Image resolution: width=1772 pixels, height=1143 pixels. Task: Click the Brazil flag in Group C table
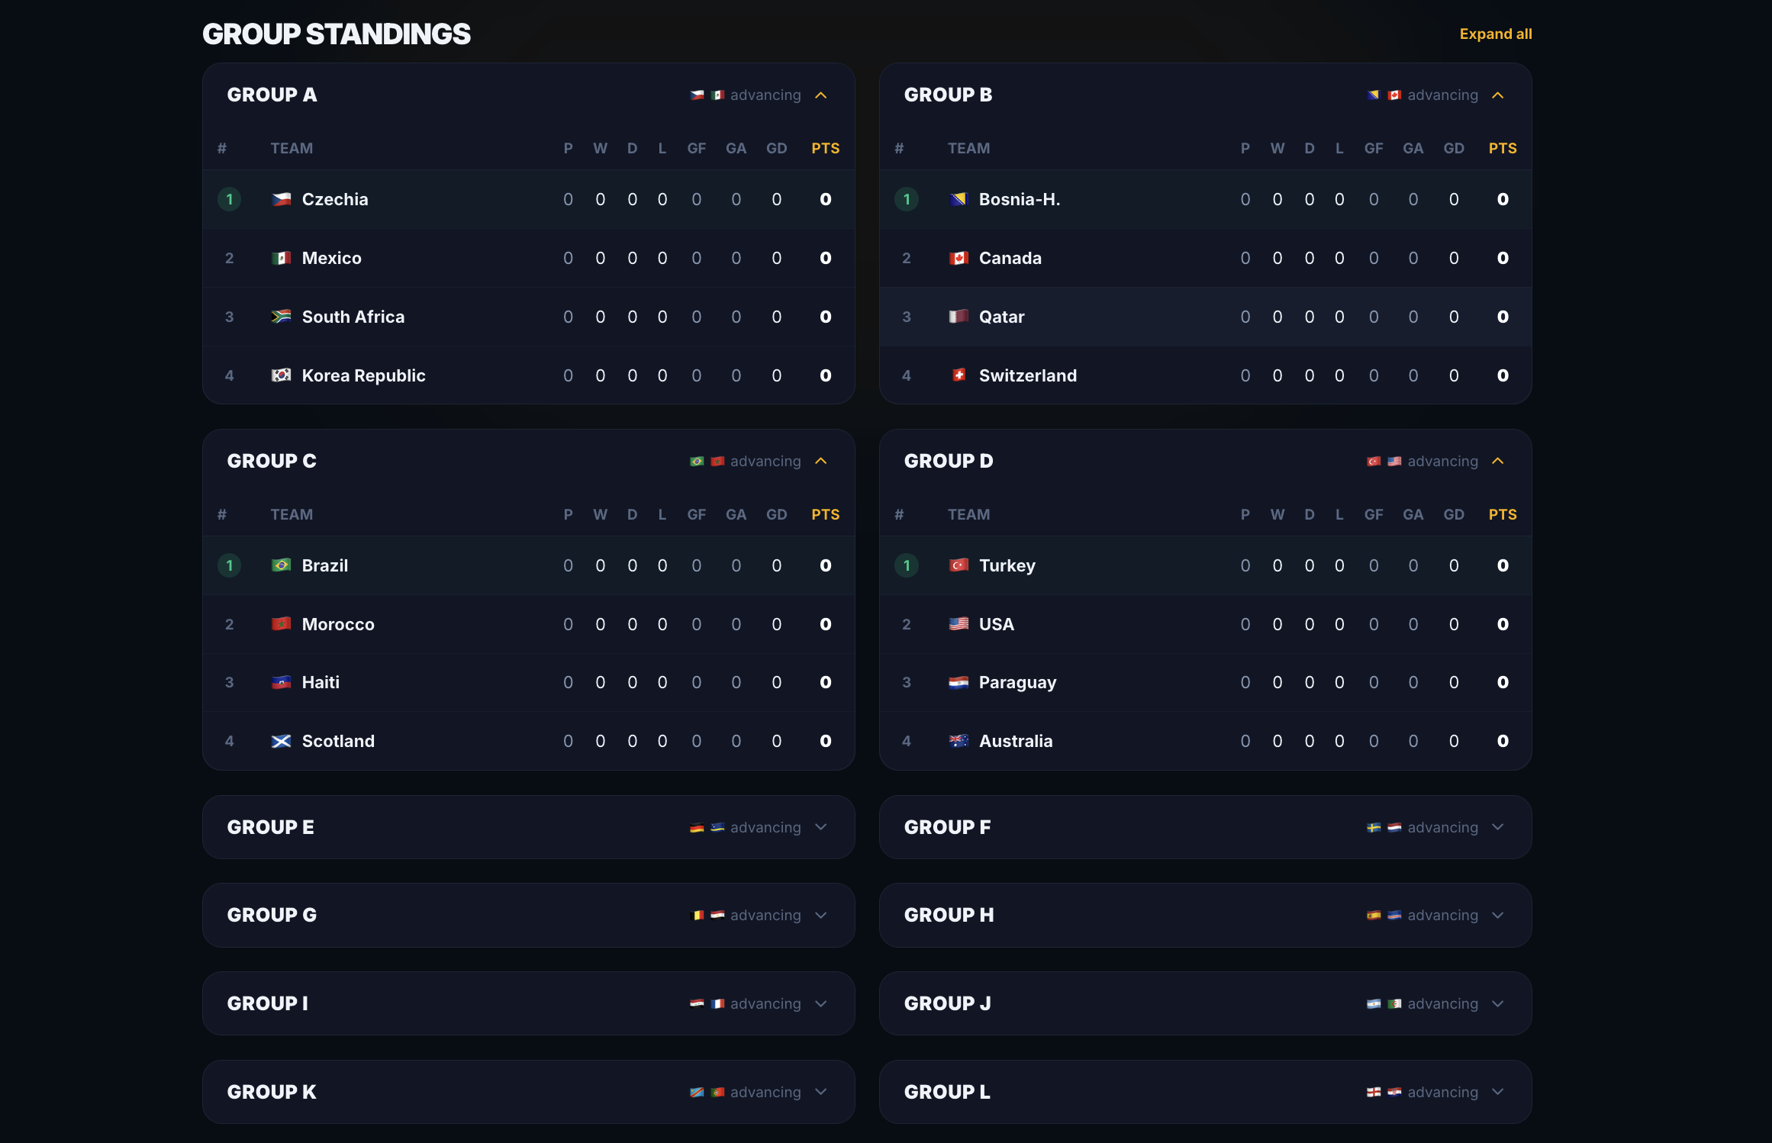[281, 565]
